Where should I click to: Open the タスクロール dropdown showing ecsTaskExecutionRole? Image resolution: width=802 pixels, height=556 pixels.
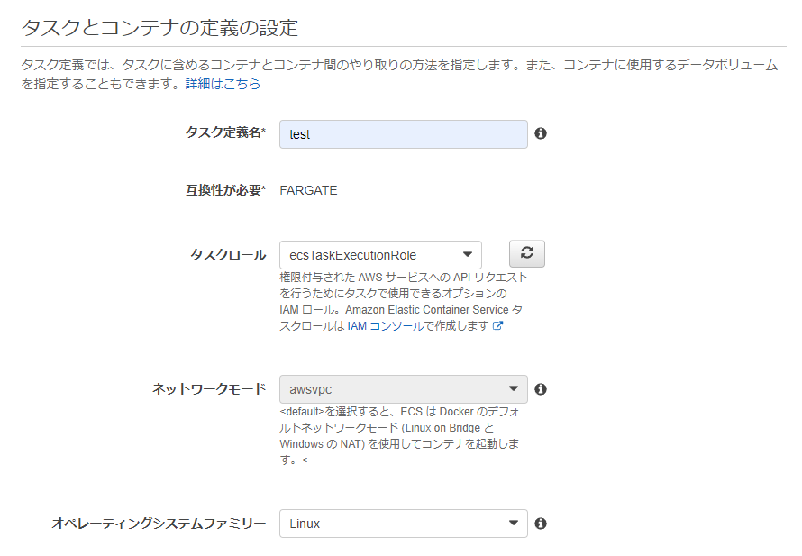[380, 255]
